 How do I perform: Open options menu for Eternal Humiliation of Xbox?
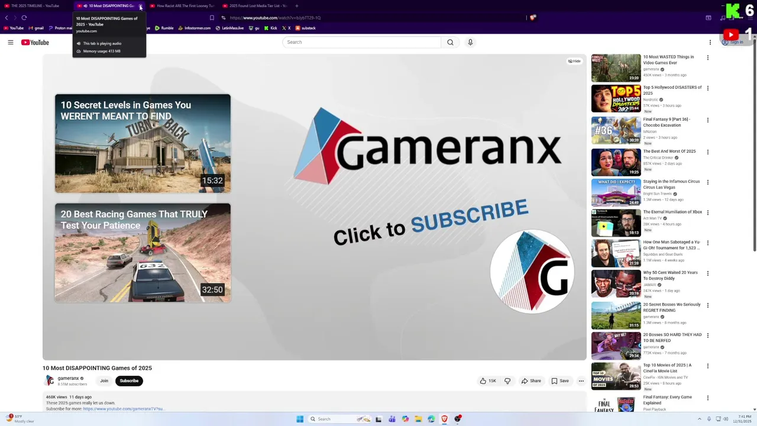click(x=708, y=212)
